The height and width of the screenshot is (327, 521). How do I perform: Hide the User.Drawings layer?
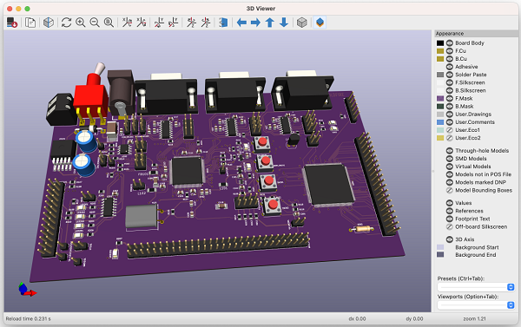[x=450, y=114]
